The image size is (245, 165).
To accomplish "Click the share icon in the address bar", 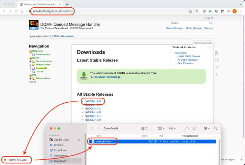I will (190, 11).
